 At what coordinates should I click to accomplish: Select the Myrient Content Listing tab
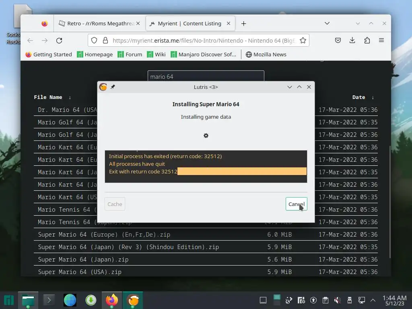[190, 23]
